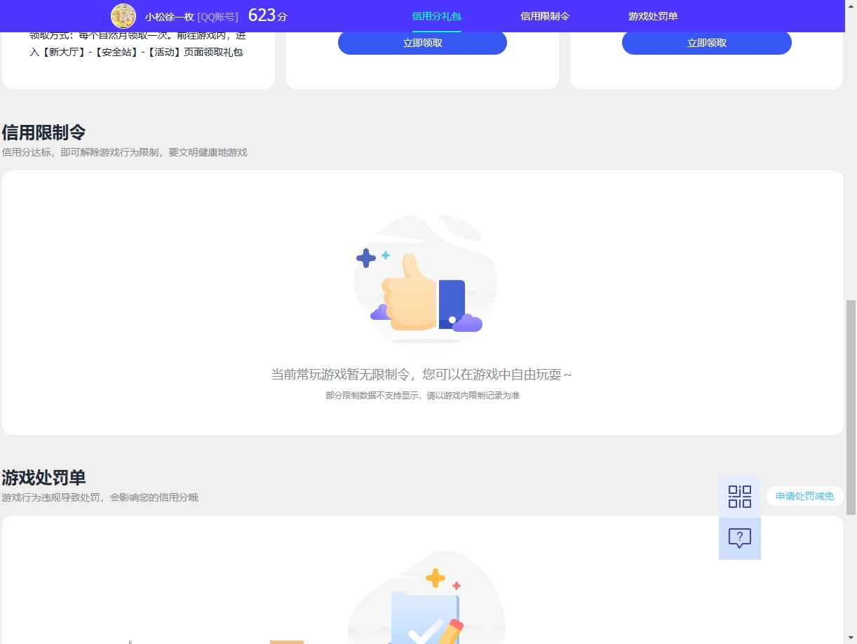Click 立即领取 button in the middle card
Viewport: 857px width, 644px height.
click(422, 43)
